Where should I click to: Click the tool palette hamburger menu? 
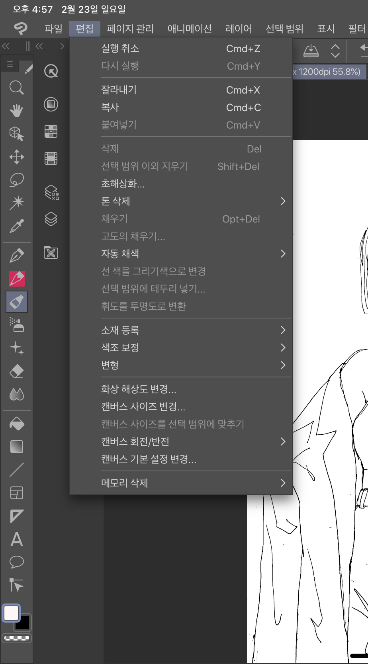(x=10, y=64)
